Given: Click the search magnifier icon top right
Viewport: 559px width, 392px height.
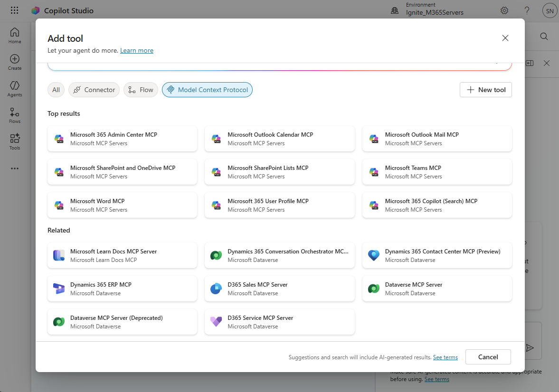Looking at the screenshot, I should [x=544, y=36].
